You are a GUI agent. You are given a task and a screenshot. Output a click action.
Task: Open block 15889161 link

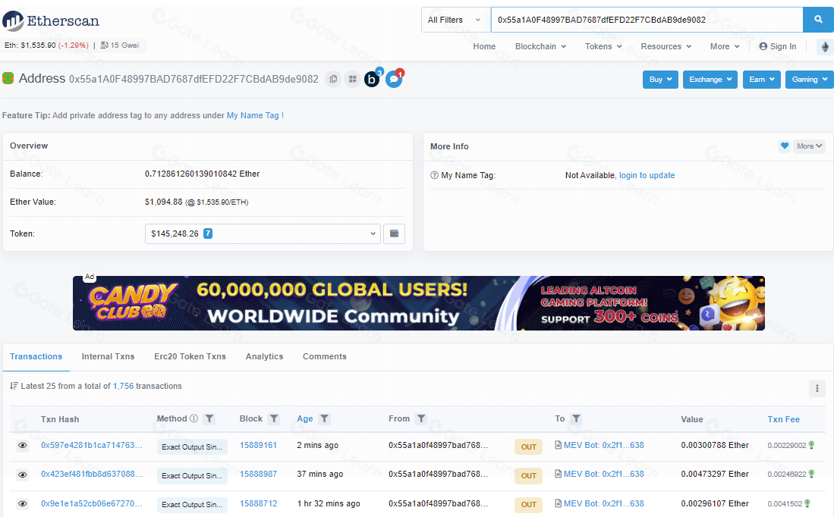pyautogui.click(x=258, y=446)
